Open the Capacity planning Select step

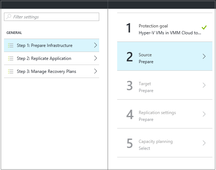pos(156,145)
